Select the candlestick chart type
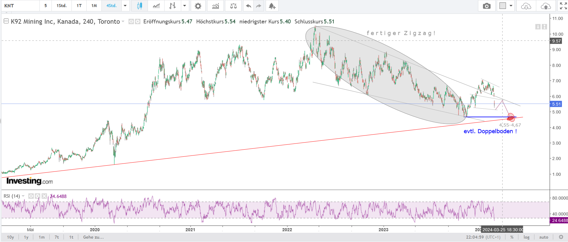The height and width of the screenshot is (242, 568). (139, 6)
